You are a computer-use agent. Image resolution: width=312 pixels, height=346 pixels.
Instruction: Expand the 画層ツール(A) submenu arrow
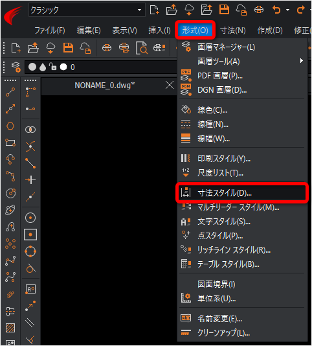point(301,61)
